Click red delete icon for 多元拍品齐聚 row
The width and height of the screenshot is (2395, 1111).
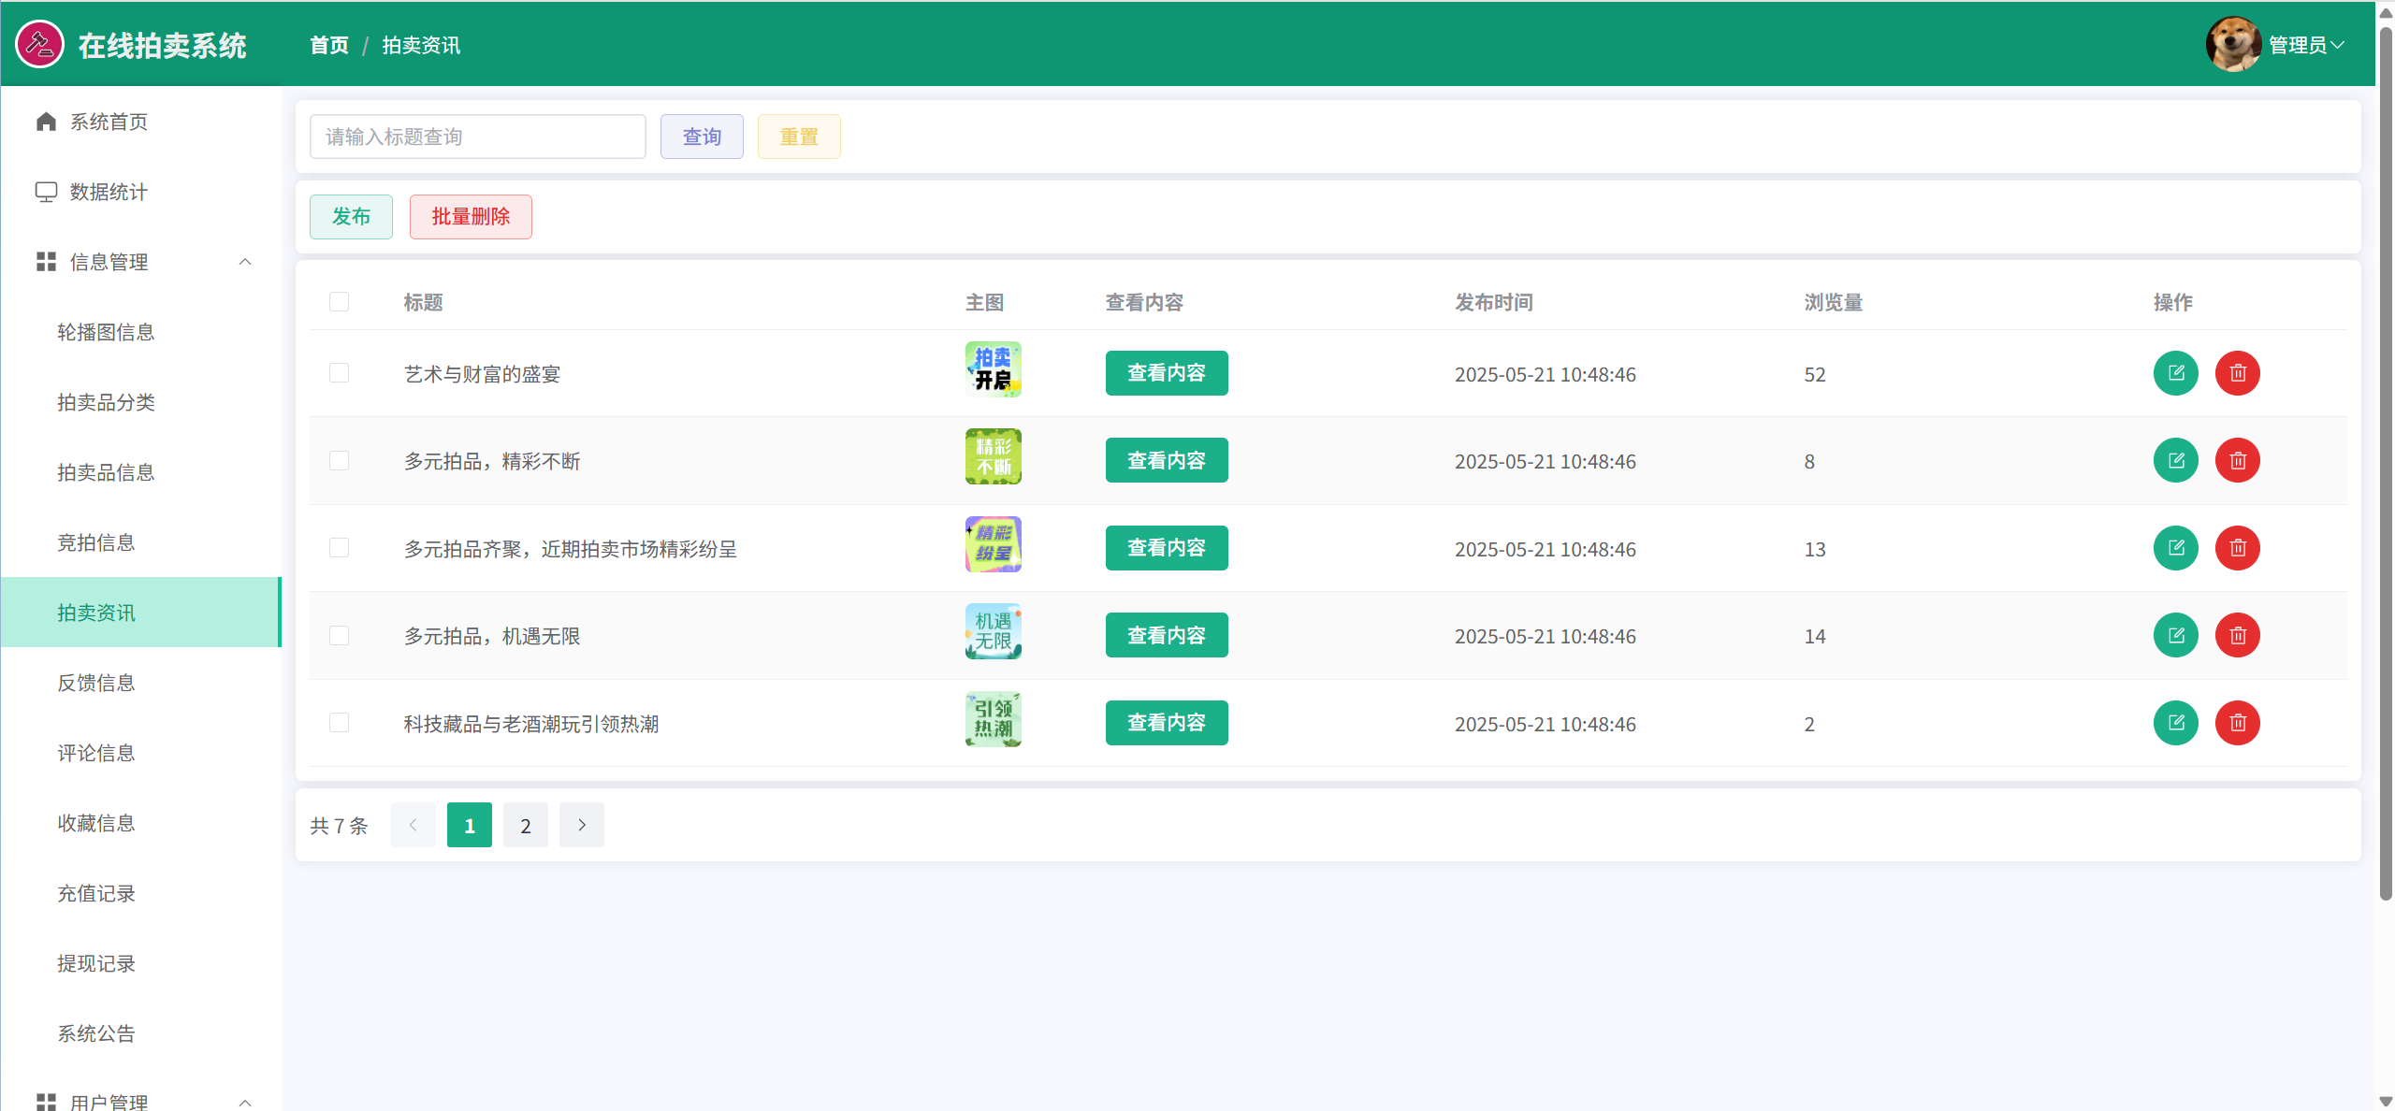click(x=2237, y=548)
